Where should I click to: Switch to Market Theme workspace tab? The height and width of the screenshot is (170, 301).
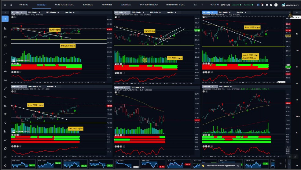click(126, 5)
